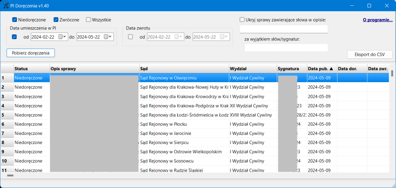Toggle the Niedoręczone checkbox
396x188 pixels.
(x=15, y=20)
